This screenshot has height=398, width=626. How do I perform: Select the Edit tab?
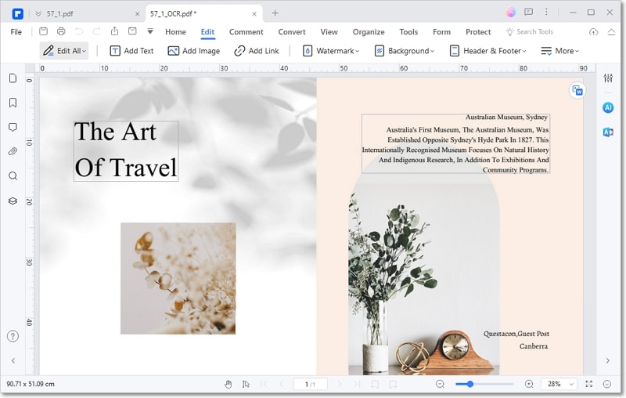tap(207, 31)
